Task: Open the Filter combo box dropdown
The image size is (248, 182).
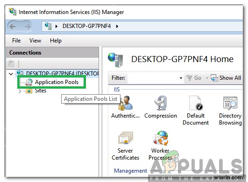Action: 181,78
